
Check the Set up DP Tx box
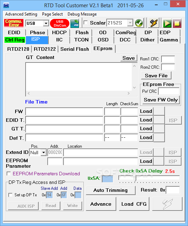pos(10,195)
